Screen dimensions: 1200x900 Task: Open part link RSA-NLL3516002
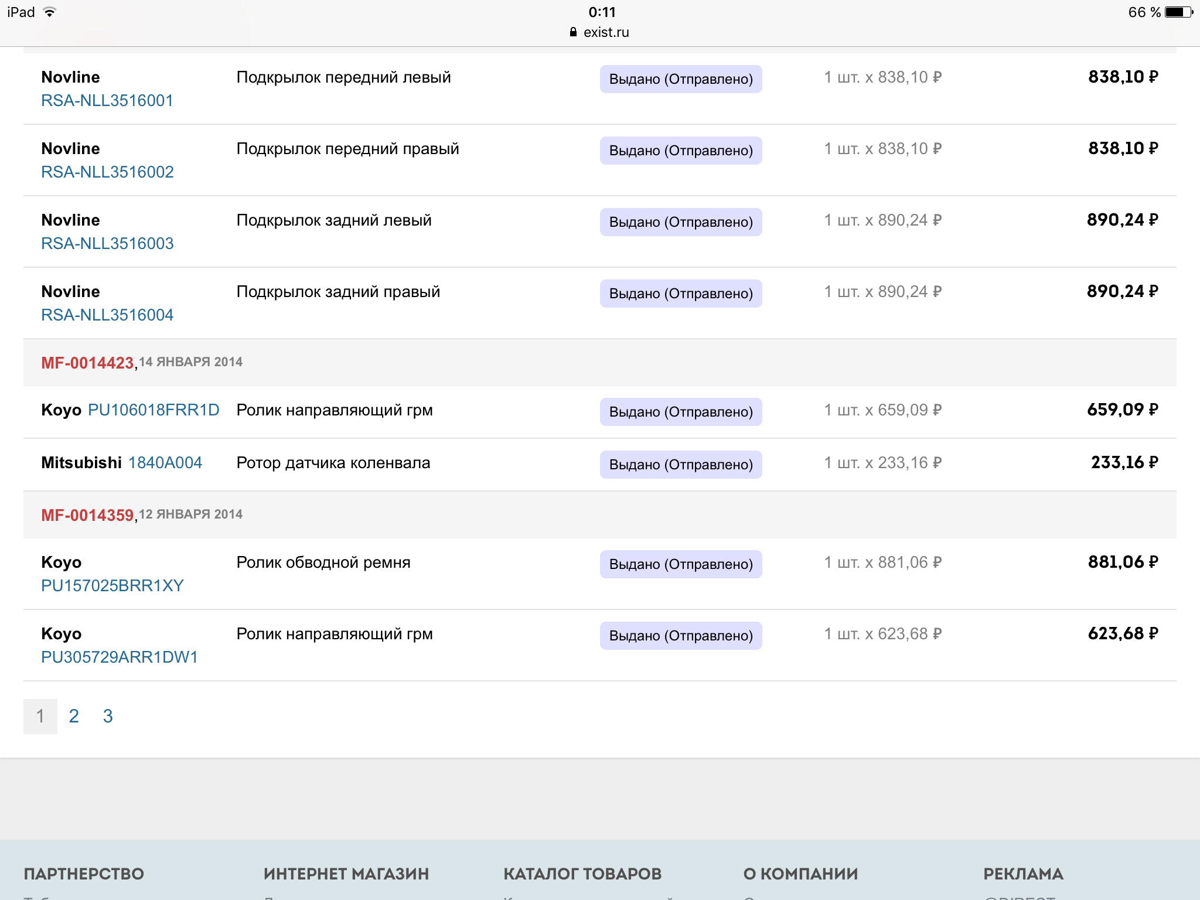107,172
